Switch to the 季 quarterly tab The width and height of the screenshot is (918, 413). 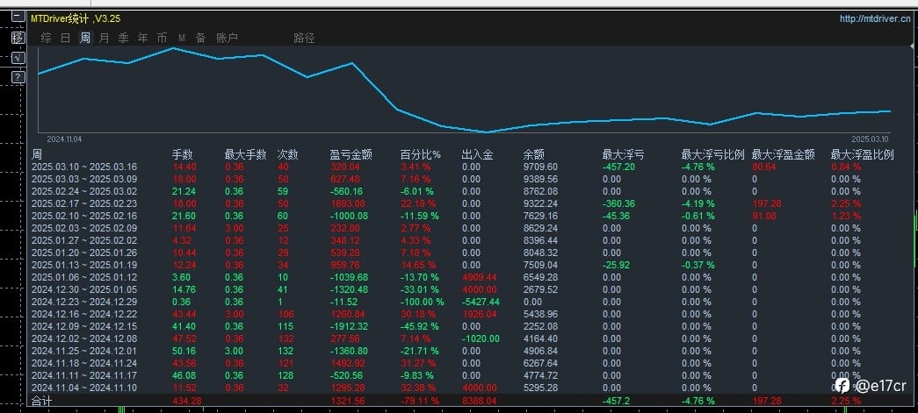124,38
